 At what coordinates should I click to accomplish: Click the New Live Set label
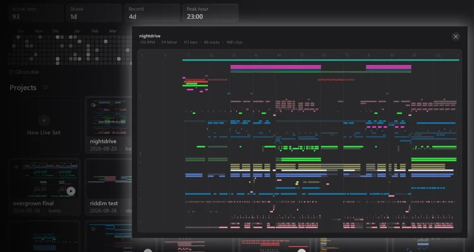point(44,132)
